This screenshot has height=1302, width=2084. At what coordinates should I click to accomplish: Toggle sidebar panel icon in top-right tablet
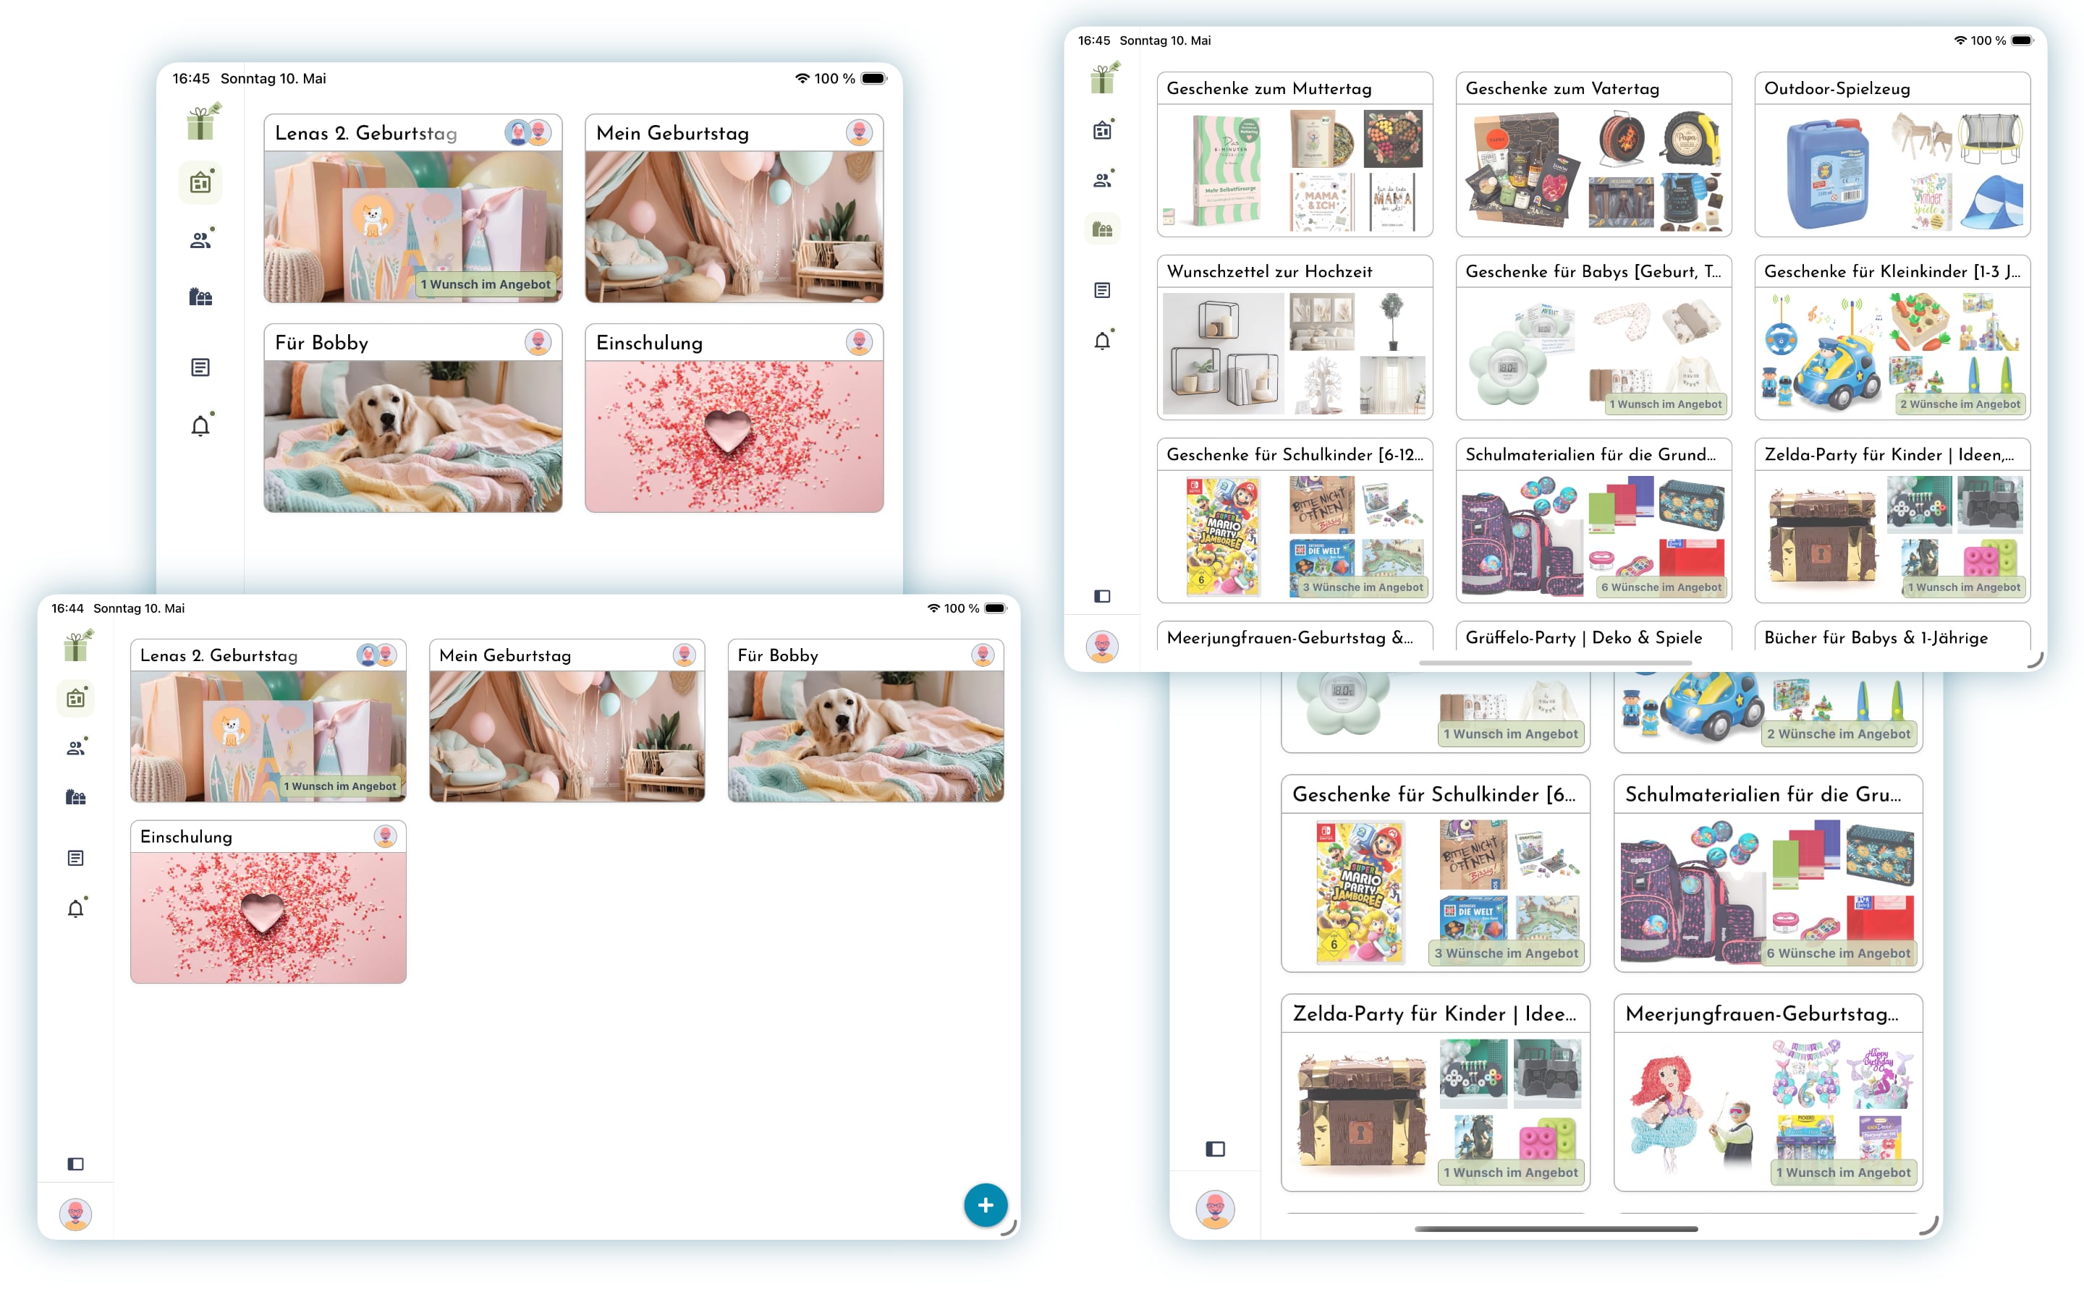1102,596
